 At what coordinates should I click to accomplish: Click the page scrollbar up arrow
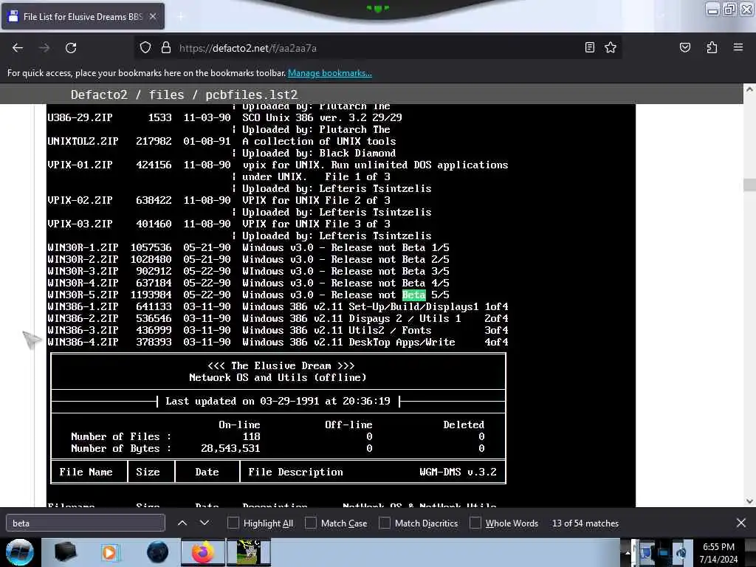pos(749,89)
